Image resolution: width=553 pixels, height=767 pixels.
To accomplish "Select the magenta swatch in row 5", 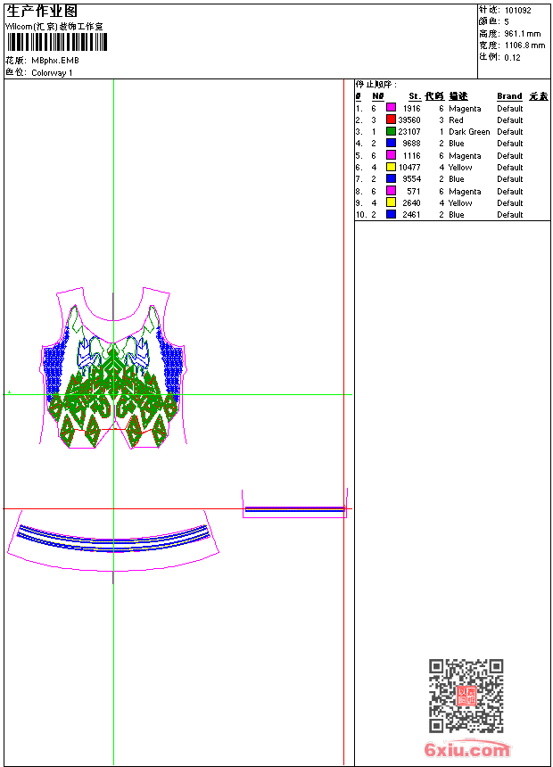I will tap(391, 155).
